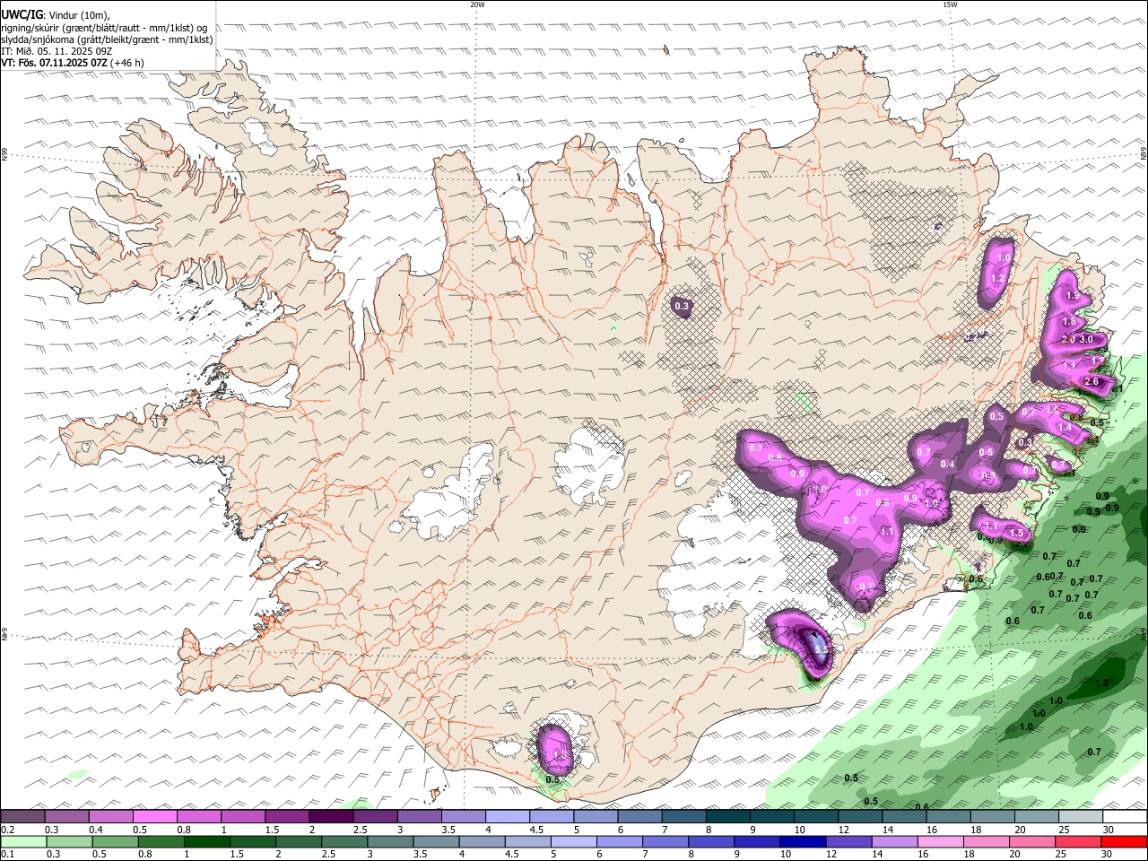Select the light gray 25–30 snow swatch
This screenshot has width=1148, height=861.
pos(1081,816)
